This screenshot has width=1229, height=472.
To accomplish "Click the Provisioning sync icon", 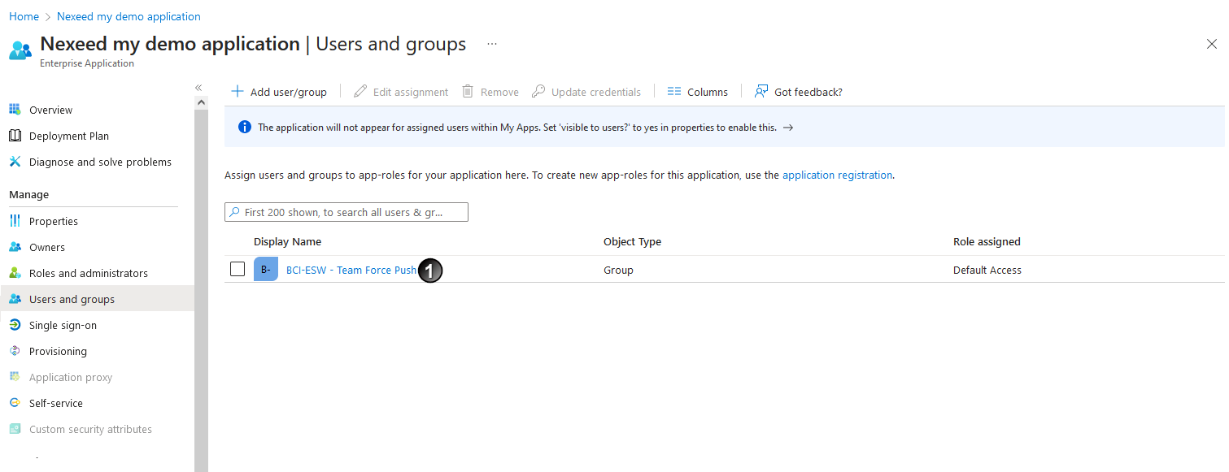I will coord(15,351).
